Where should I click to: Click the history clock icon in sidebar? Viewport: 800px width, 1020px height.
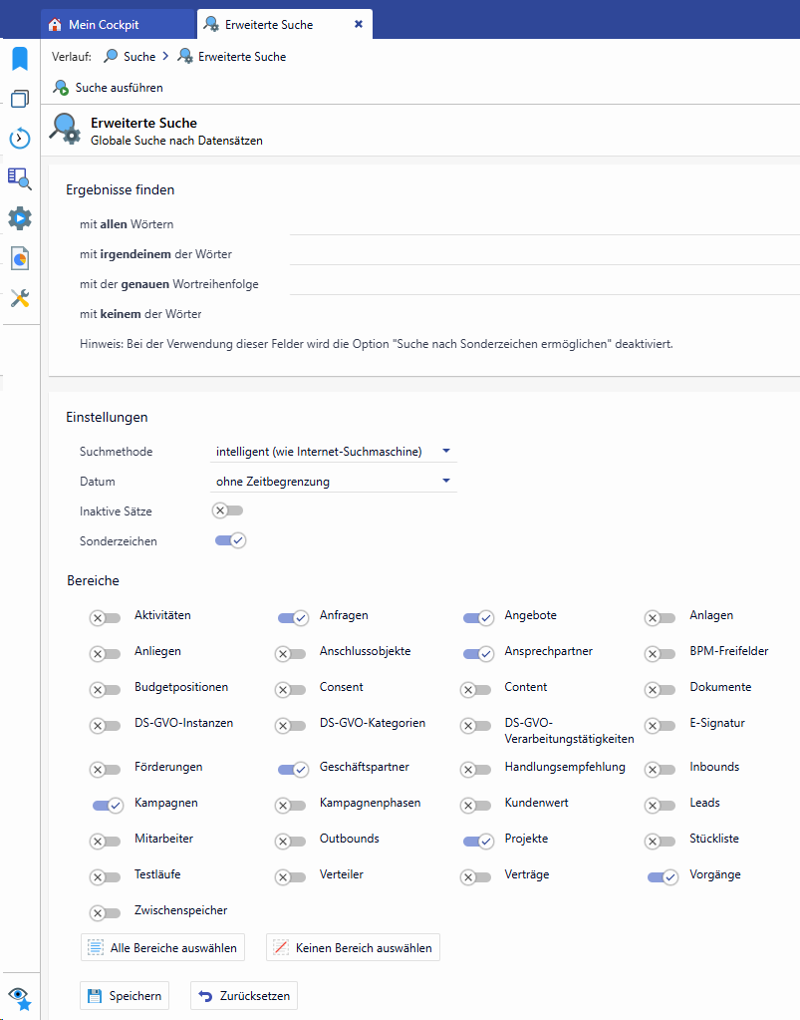20,139
